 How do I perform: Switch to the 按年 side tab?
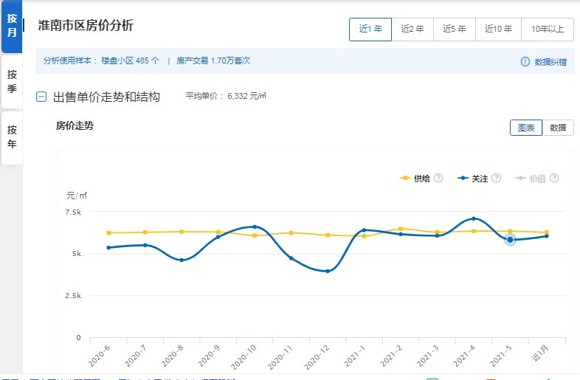pyautogui.click(x=12, y=137)
